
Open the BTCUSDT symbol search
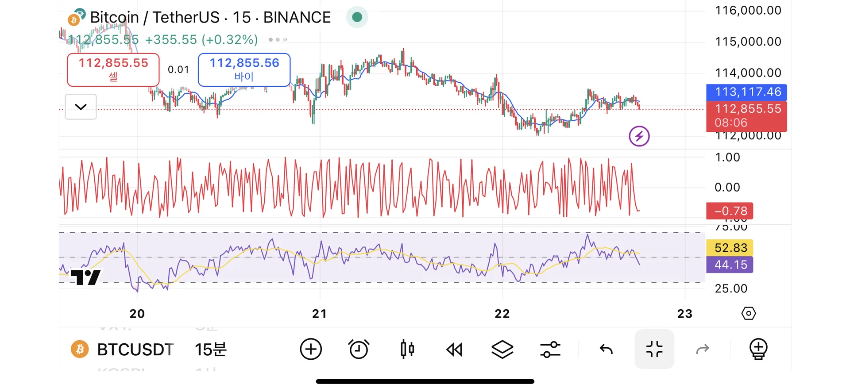(x=135, y=350)
